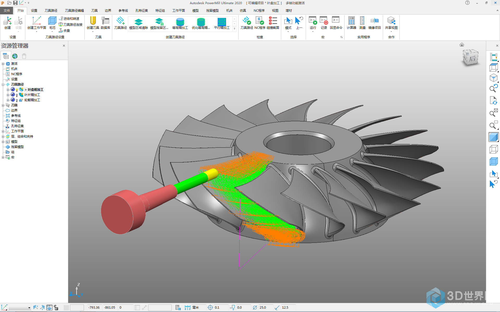Image resolution: width=500 pixels, height=312 pixels.
Task: Toggle check mark of 叶盘粗加工 toolpath
Action: click(13, 89)
